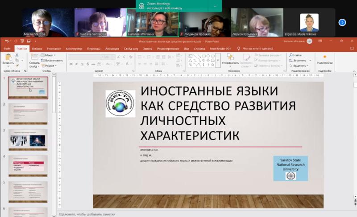
Task: Click the Reset (Восстановить) slide button
Action: 52,60
